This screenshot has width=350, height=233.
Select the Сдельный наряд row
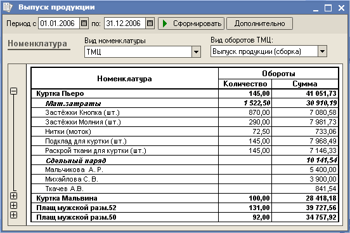pyautogui.click(x=185, y=161)
